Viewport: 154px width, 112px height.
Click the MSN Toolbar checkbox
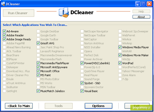point(38,87)
